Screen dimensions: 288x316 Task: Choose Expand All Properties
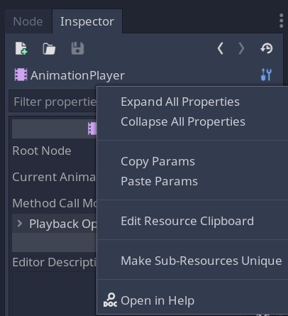pos(180,102)
